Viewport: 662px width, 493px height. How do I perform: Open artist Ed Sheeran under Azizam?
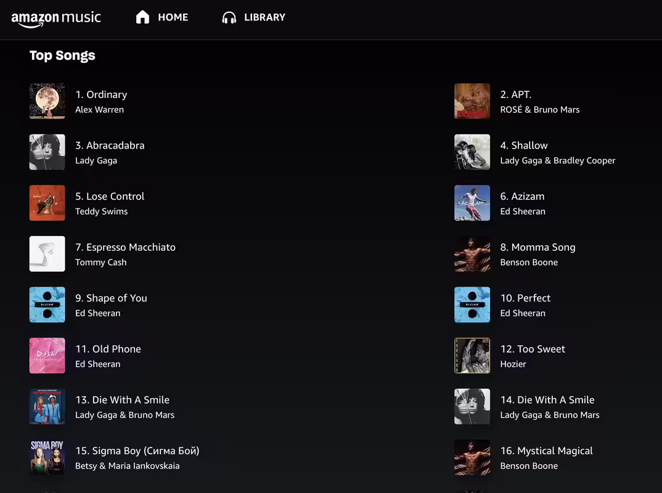(523, 211)
